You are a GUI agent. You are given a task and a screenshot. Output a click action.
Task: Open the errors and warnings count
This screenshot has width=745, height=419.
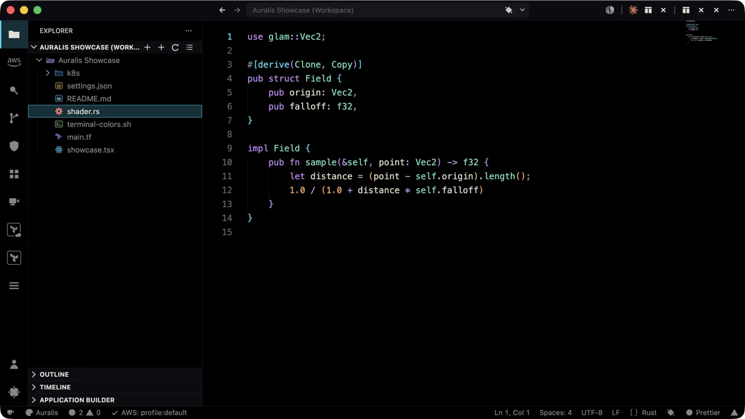tap(84, 413)
